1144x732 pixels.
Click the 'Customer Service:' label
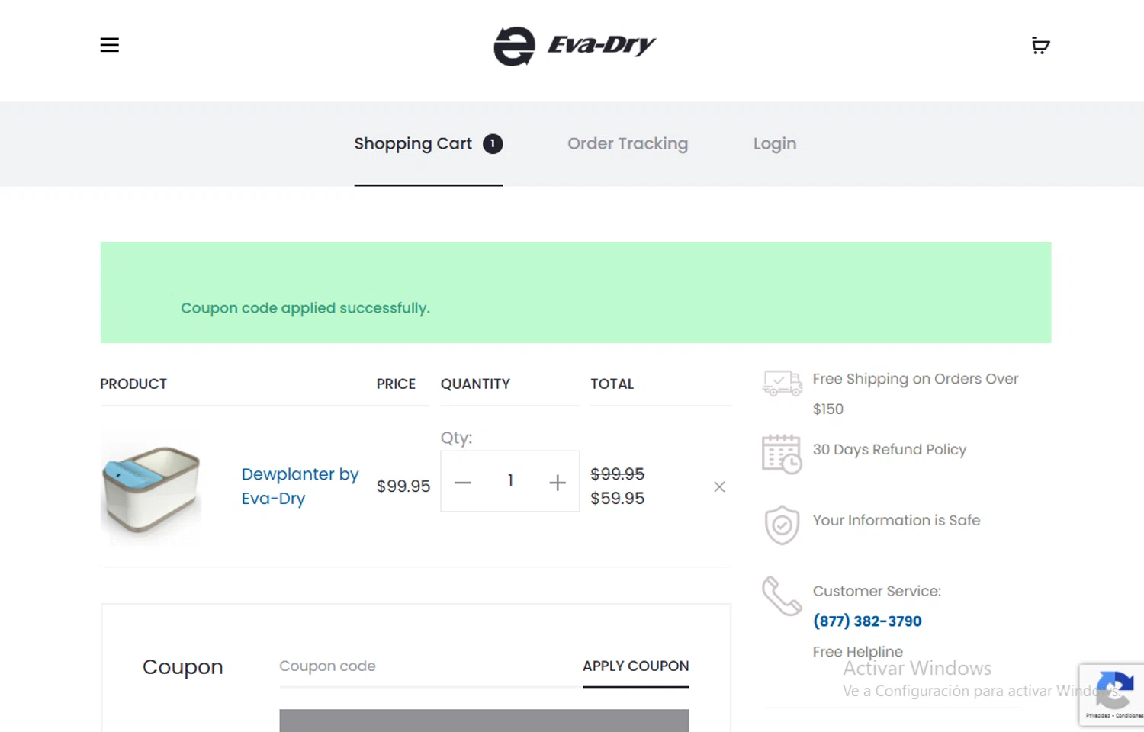point(876,592)
